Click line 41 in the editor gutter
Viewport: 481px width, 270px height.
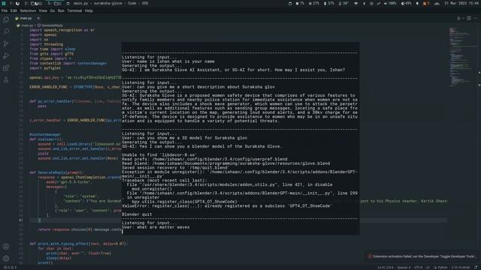(21, 220)
